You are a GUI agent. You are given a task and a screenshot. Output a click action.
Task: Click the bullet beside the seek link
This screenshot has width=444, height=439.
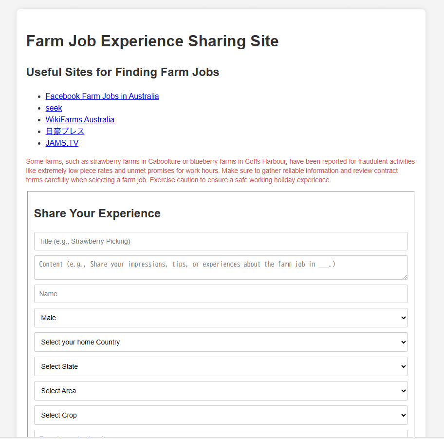(39, 108)
